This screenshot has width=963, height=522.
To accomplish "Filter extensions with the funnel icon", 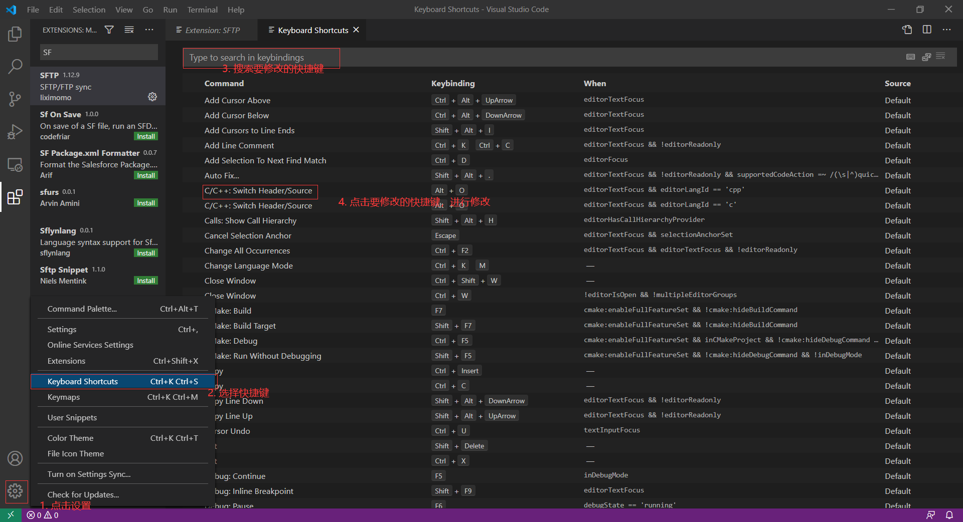I will point(109,30).
